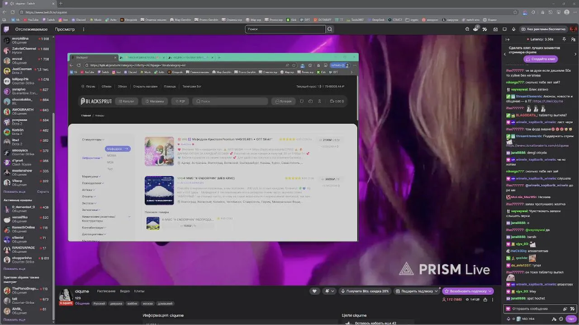Screen dimensions: 579x325
Task: Open the Клипы channel tab
Action: [139, 291]
